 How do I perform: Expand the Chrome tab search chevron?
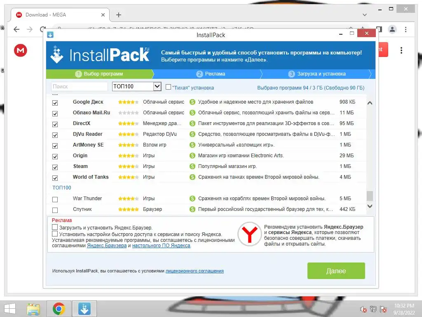coord(364,15)
